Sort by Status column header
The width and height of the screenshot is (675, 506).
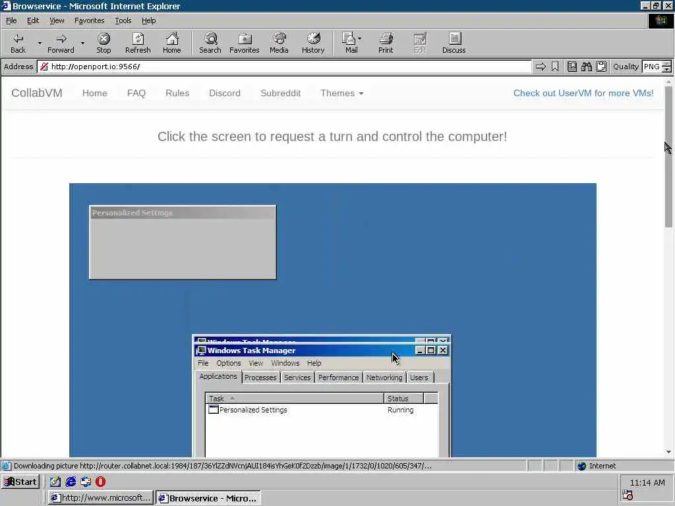(x=403, y=399)
